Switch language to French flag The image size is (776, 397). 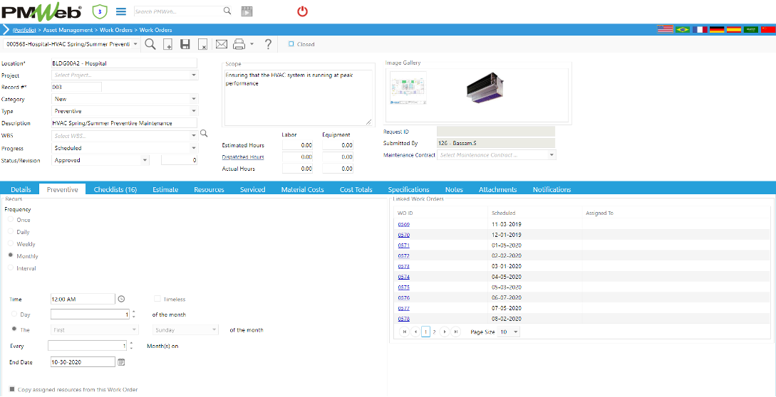700,30
